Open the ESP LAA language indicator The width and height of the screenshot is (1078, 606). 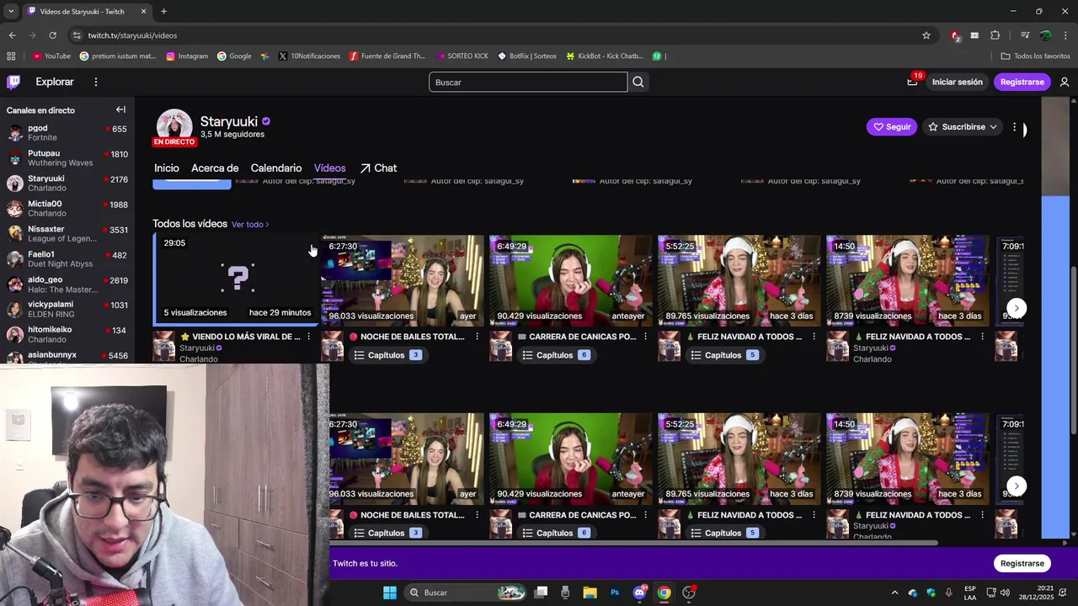pyautogui.click(x=970, y=593)
